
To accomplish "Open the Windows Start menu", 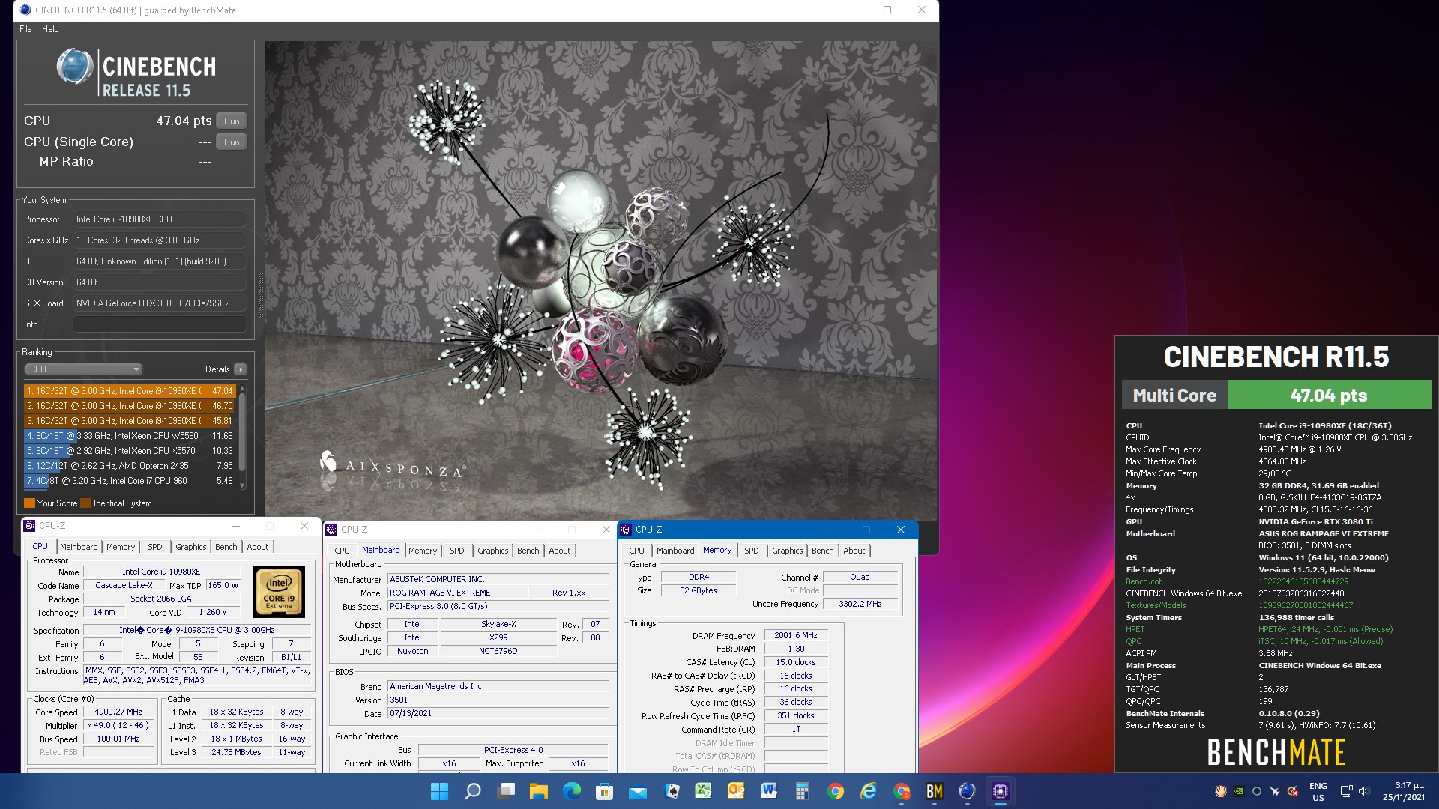I will click(439, 791).
